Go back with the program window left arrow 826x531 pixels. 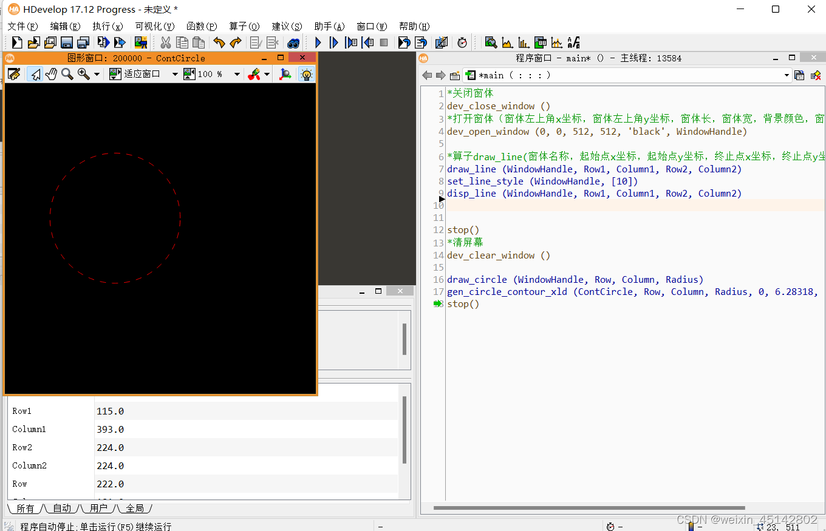[x=427, y=75]
